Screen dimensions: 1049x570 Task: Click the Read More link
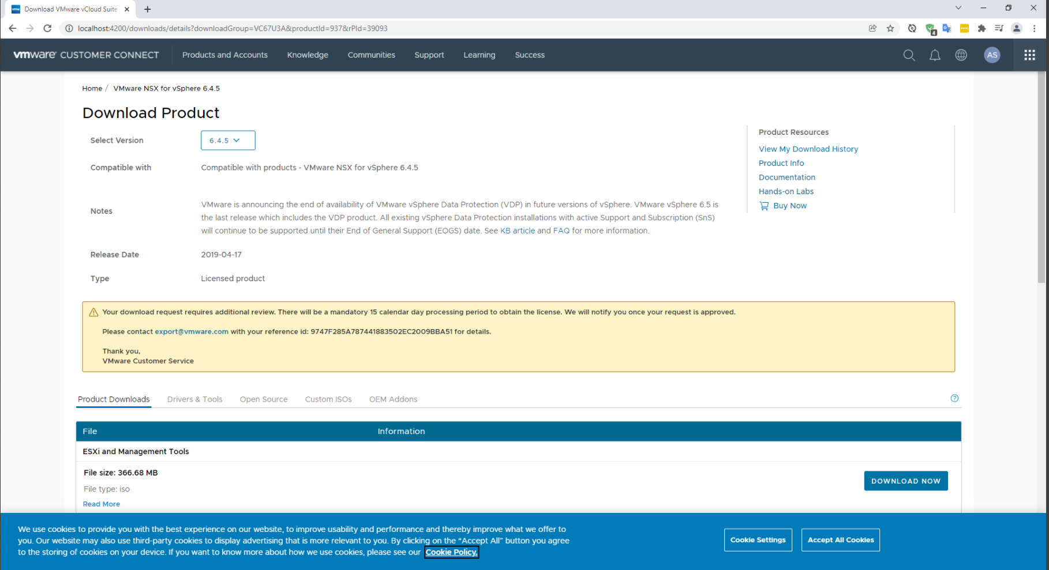[102, 504]
